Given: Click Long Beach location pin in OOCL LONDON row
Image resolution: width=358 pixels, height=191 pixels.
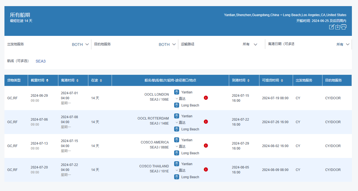Looking at the screenshot, I should pos(177,105).
